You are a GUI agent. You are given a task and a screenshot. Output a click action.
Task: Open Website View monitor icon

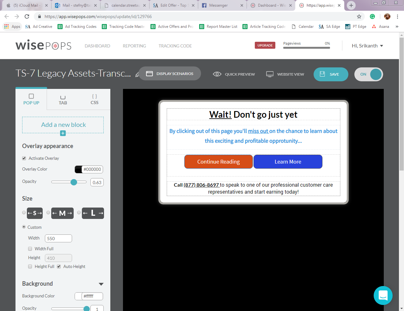click(270, 74)
